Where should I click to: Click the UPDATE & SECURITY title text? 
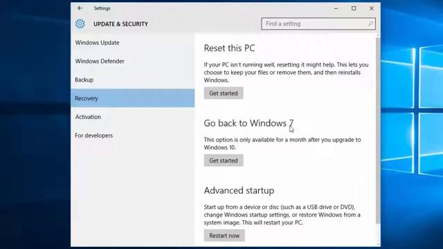click(120, 24)
